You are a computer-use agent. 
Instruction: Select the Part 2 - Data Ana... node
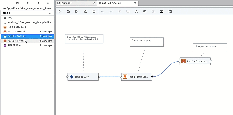pos(195,61)
